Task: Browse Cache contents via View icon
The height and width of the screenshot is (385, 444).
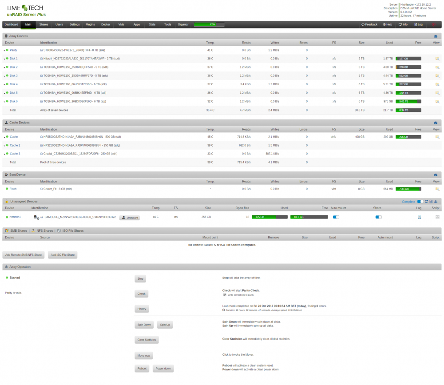Action: [x=437, y=137]
